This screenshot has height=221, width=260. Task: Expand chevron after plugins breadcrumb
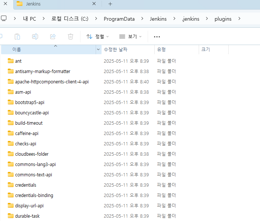click(239, 18)
